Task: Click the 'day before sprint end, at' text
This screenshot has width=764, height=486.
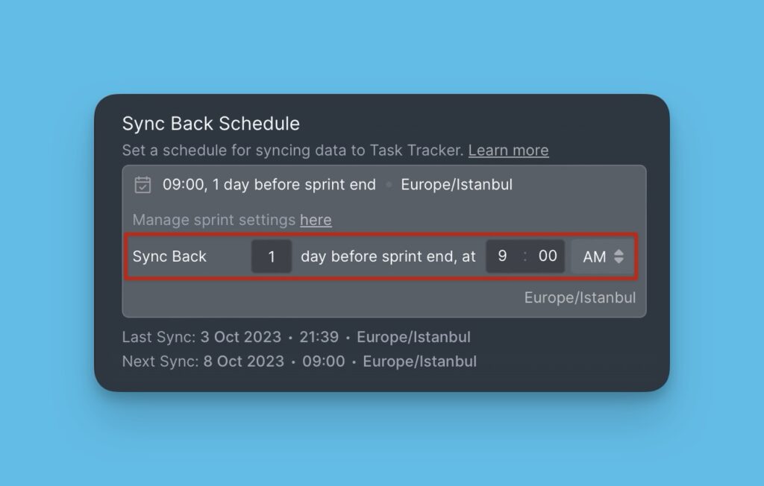Action: pyautogui.click(x=388, y=256)
